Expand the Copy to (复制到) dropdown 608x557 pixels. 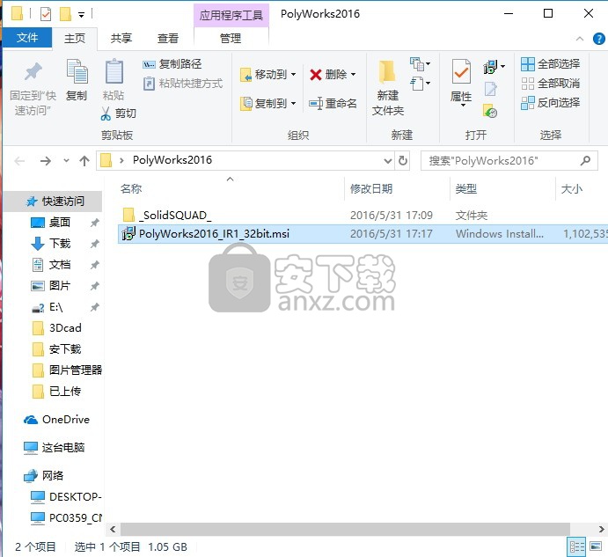point(293,103)
